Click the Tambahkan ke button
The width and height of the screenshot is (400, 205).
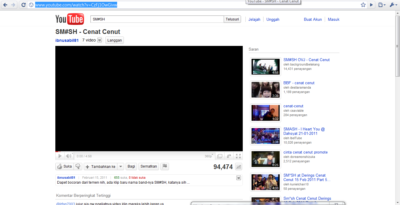click(100, 166)
